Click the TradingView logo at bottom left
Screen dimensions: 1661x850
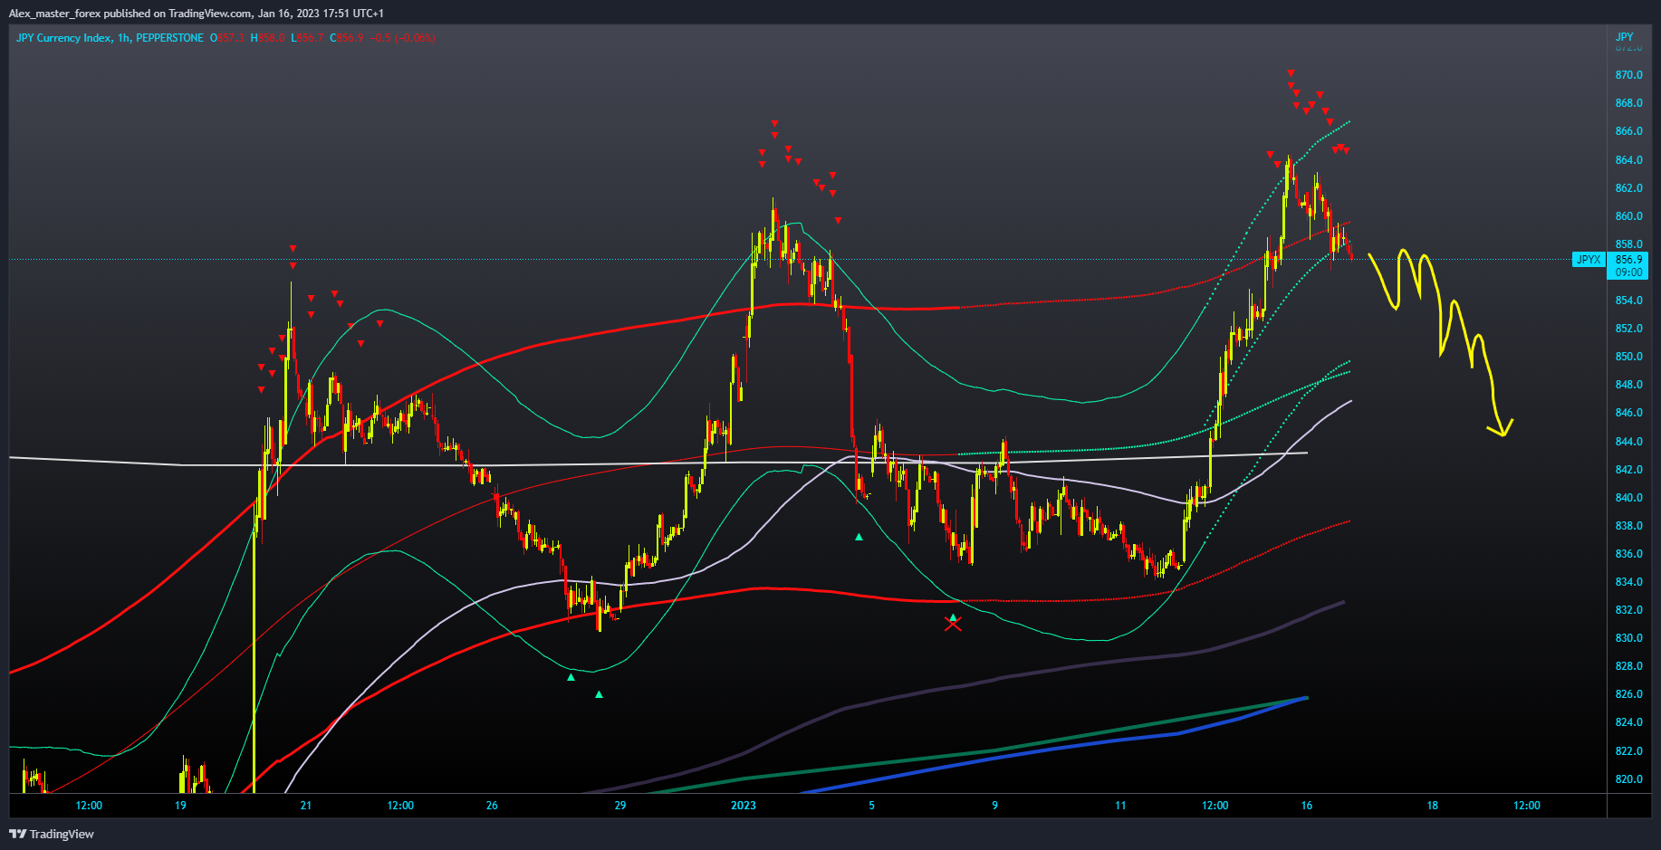(x=53, y=834)
